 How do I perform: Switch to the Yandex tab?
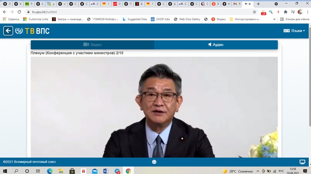(215, 4)
